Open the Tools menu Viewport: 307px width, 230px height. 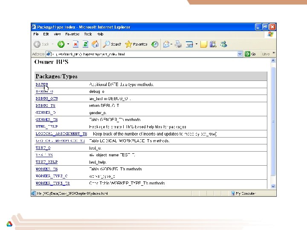click(x=88, y=34)
